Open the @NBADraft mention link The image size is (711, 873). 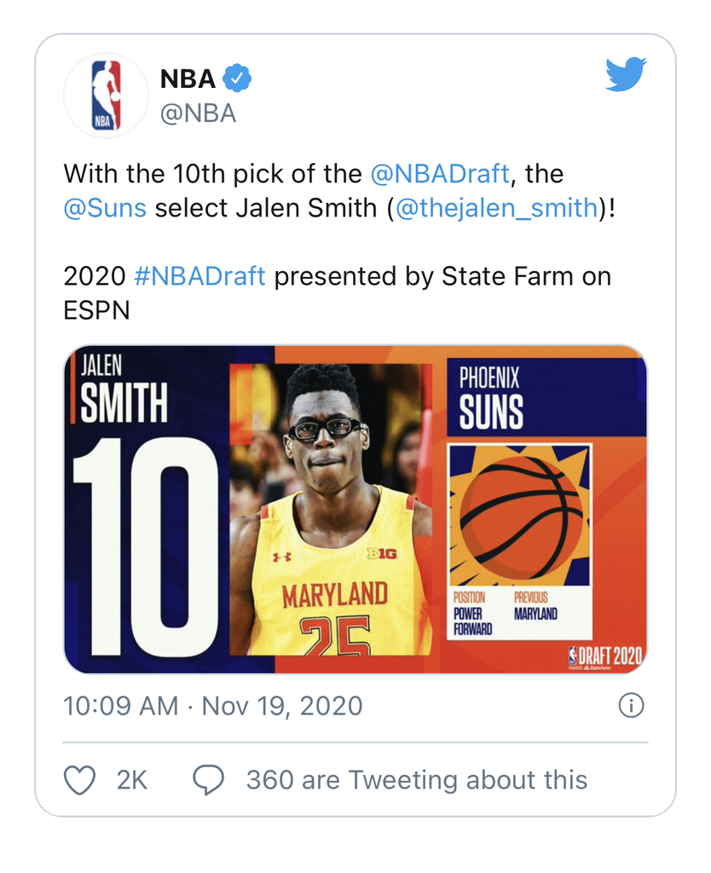(440, 174)
